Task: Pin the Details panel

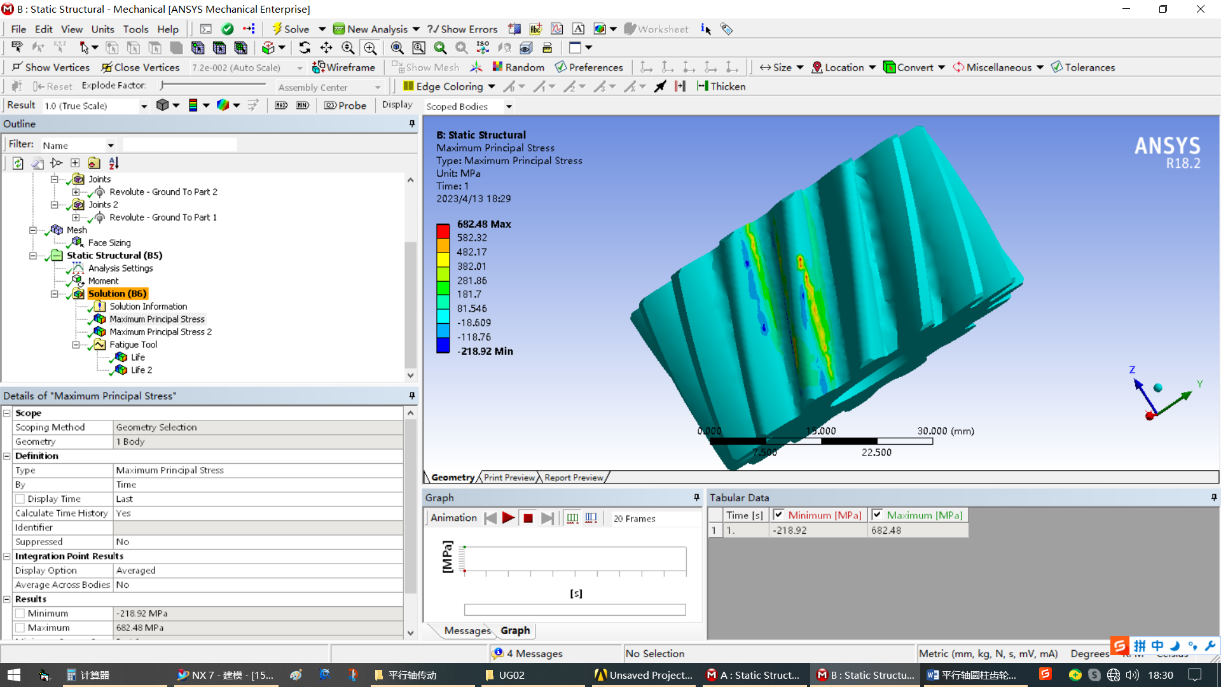Action: tap(412, 396)
